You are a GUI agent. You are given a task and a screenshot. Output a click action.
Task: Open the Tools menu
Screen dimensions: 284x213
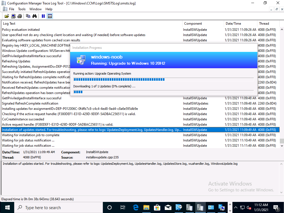click(x=22, y=9)
